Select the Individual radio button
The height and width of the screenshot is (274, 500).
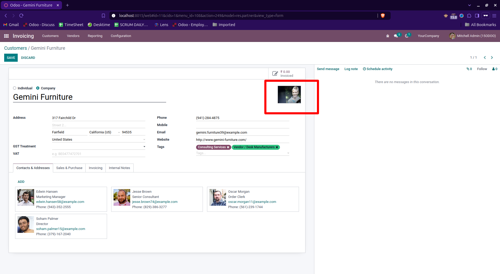coord(15,88)
